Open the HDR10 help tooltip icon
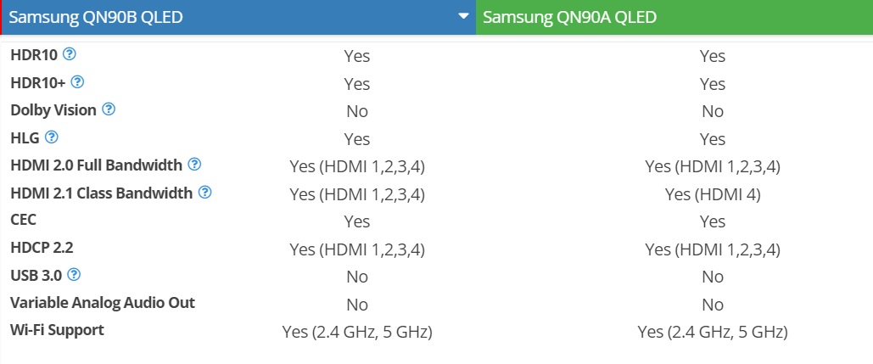Viewport: 873px width, 364px height. (x=69, y=54)
